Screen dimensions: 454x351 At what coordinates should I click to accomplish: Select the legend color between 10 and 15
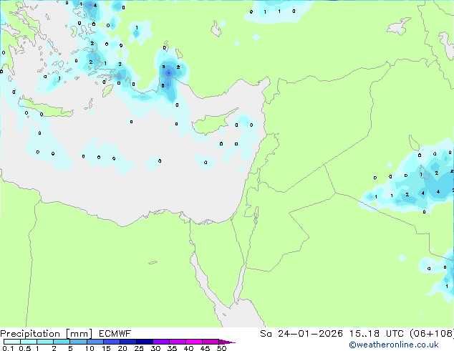pos(95,342)
